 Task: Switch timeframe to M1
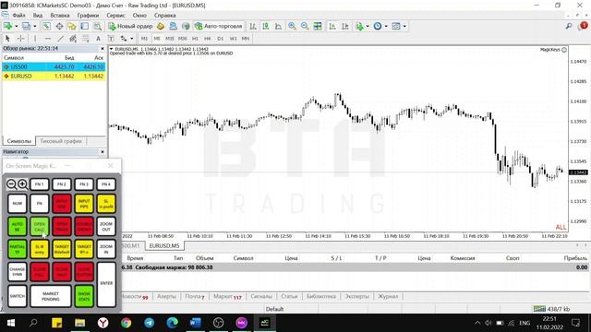click(x=144, y=39)
